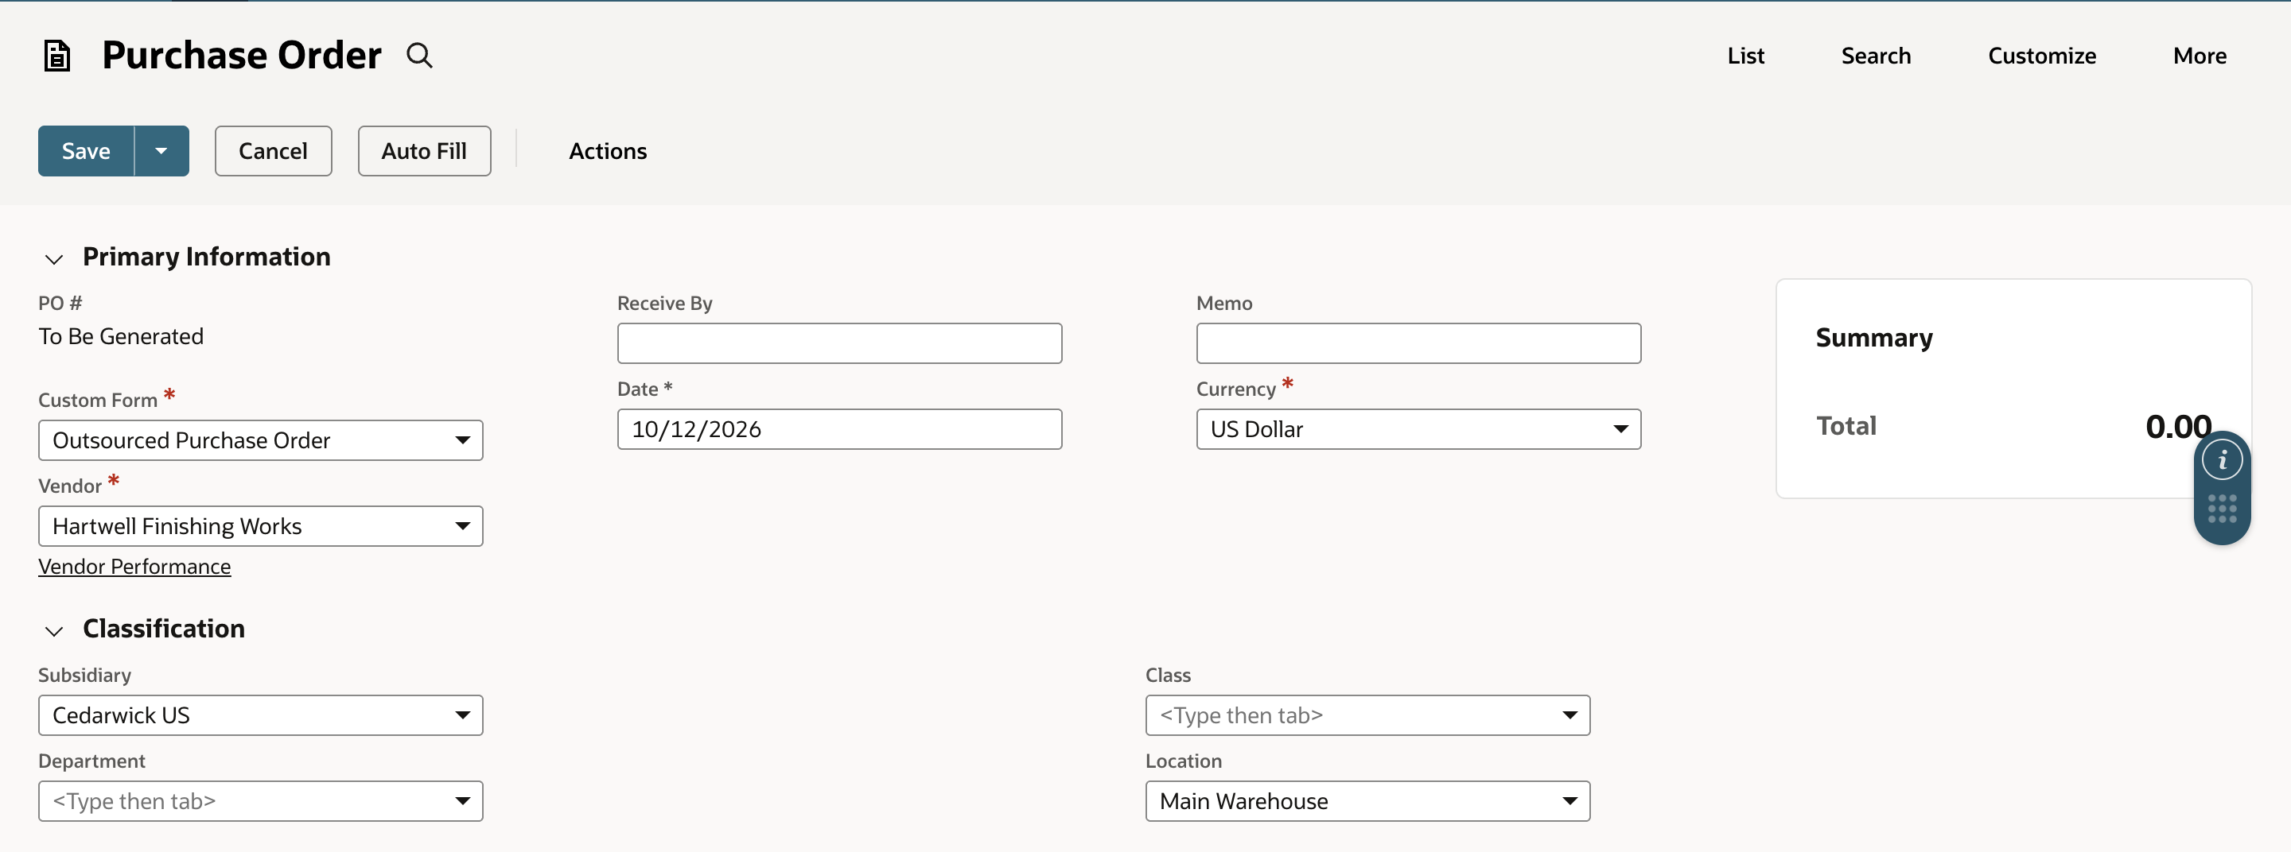Click the purchase order document icon

click(57, 55)
